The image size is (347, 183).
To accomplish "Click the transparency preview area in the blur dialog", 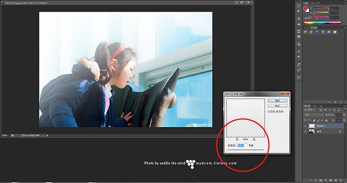I will 245,118.
